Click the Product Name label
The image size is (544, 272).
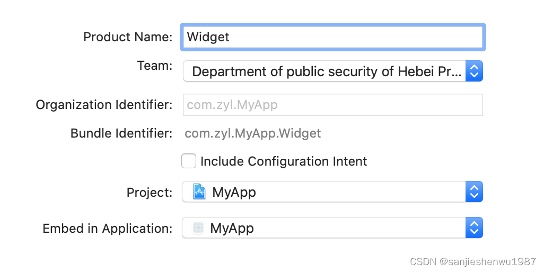(x=128, y=37)
